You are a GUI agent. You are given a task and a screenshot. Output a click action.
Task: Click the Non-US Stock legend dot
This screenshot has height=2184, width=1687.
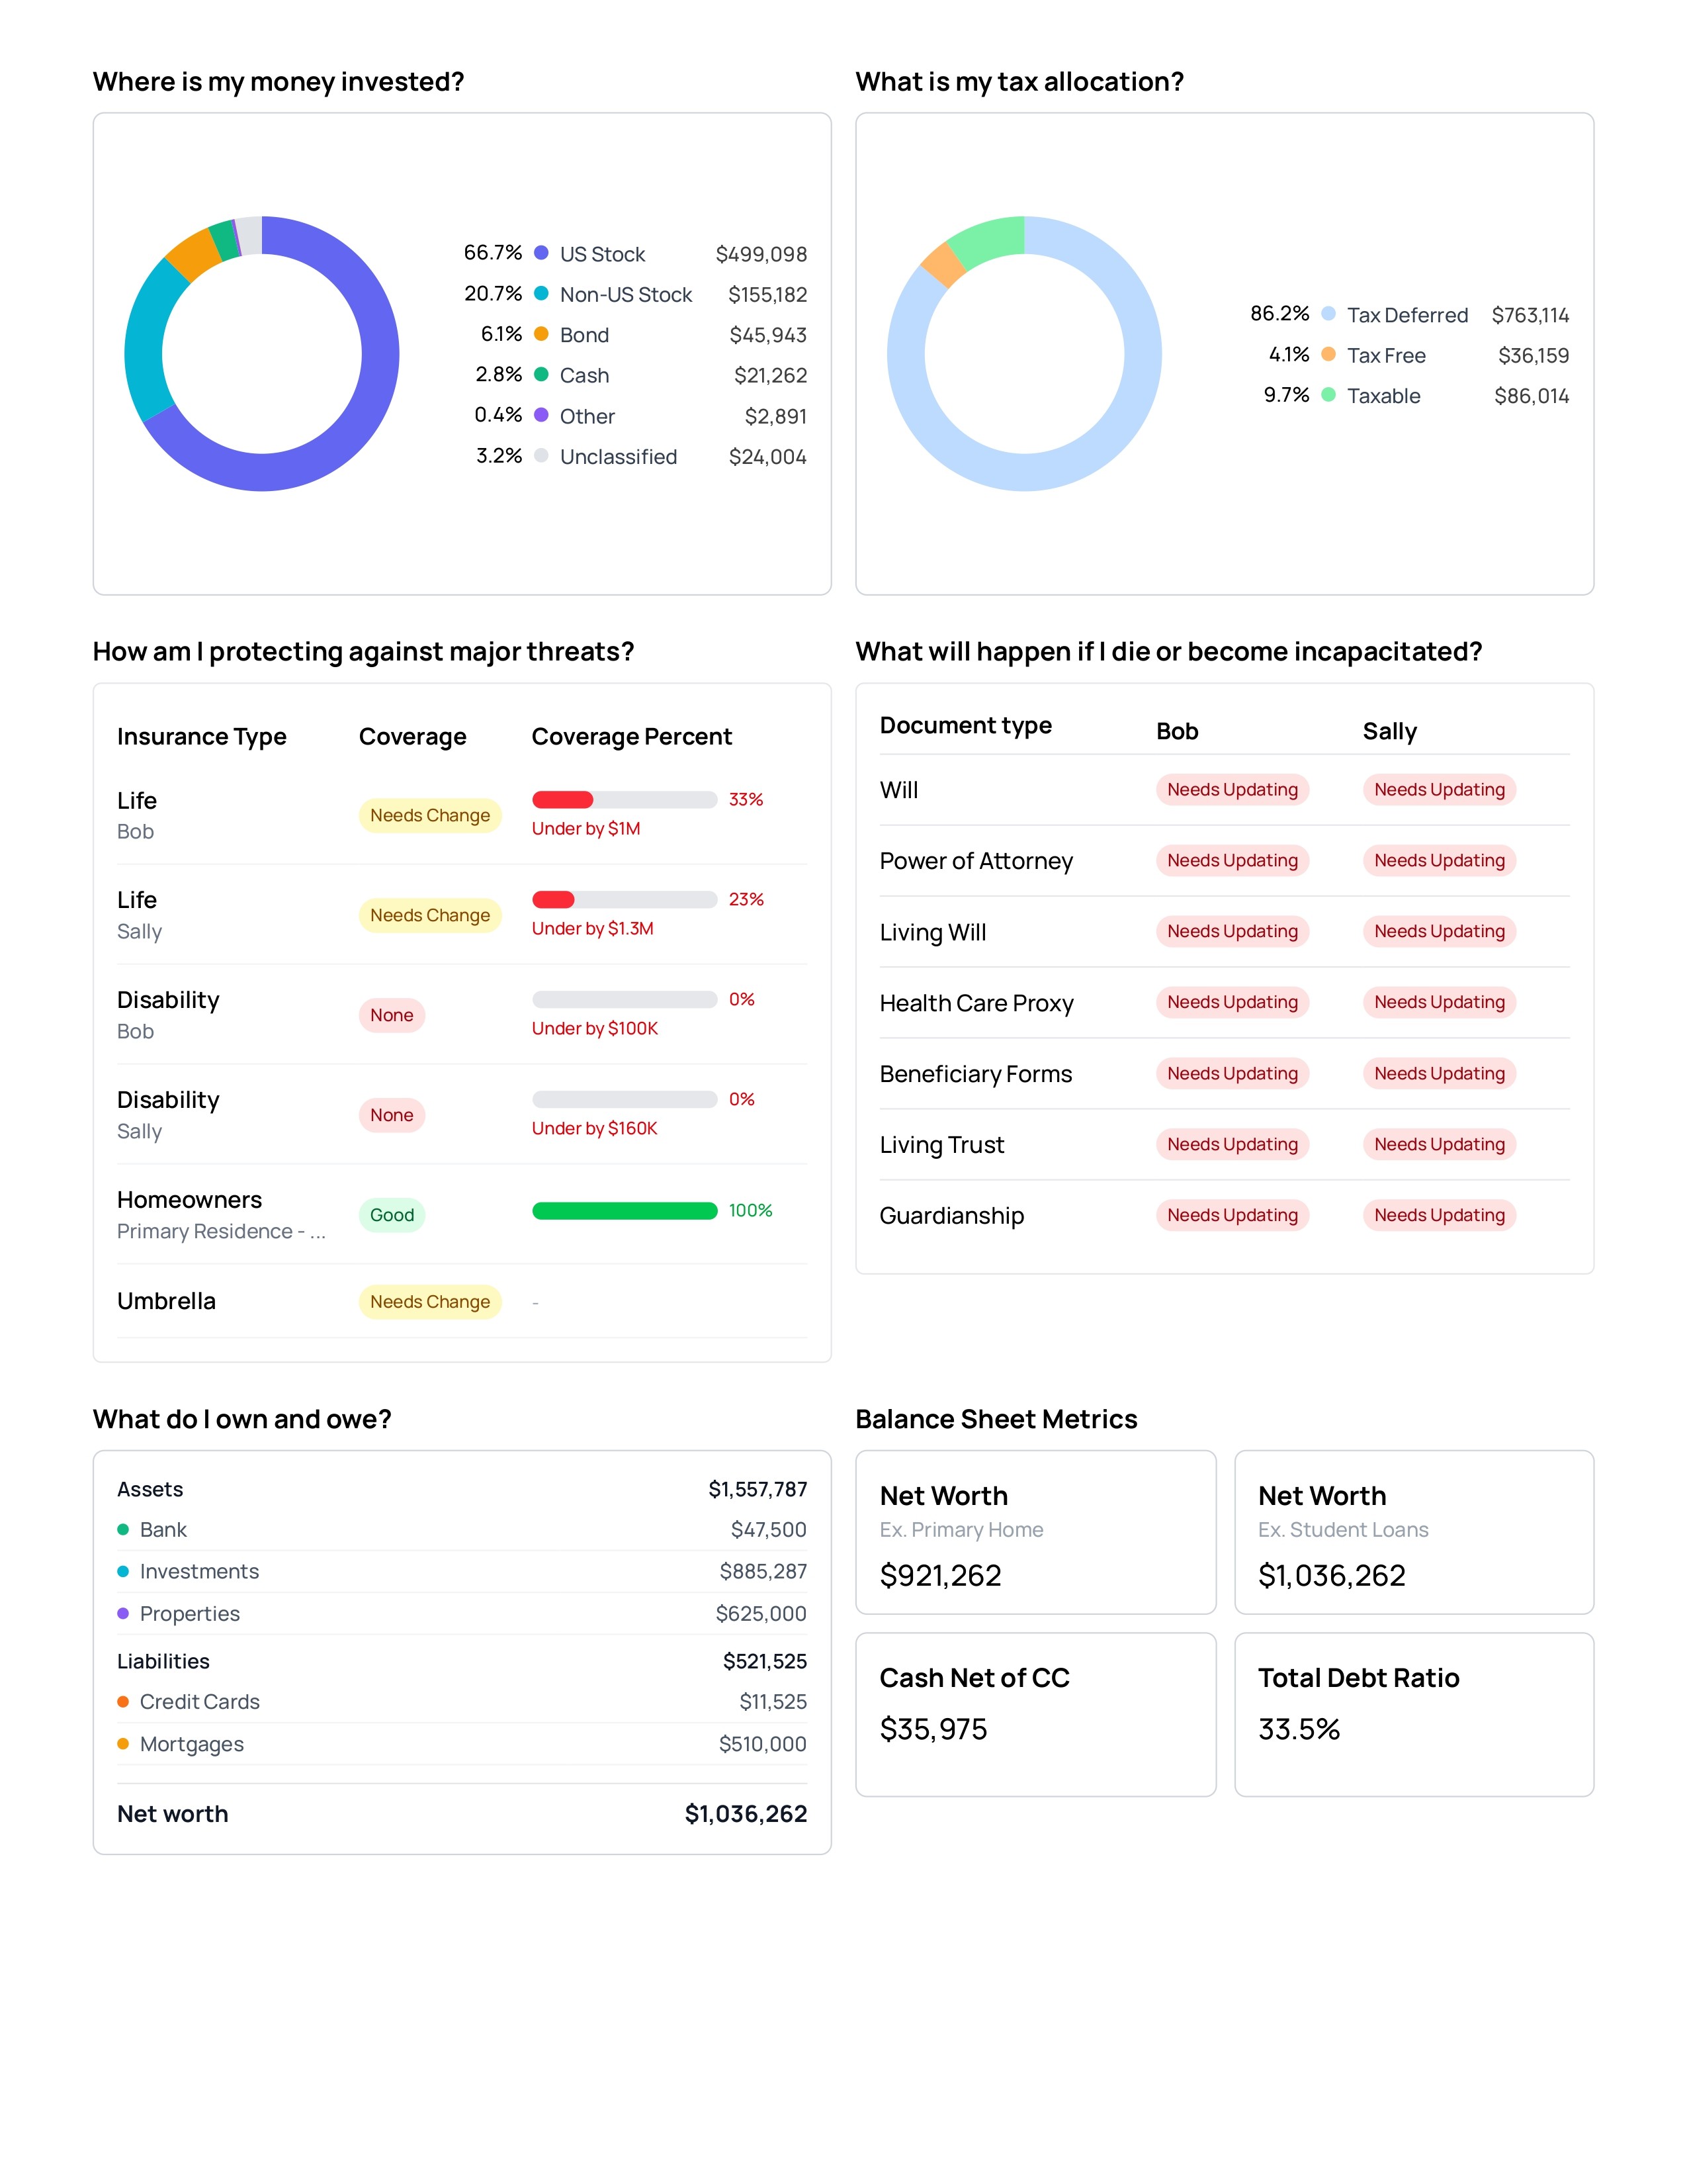tap(541, 293)
